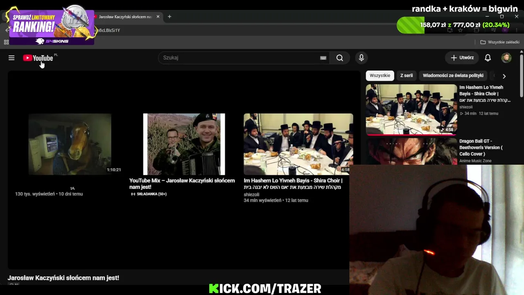This screenshot has width=524, height=295.
Task: Open the end screen Im Hashem Lo Yivneh title
Action: click(293, 184)
